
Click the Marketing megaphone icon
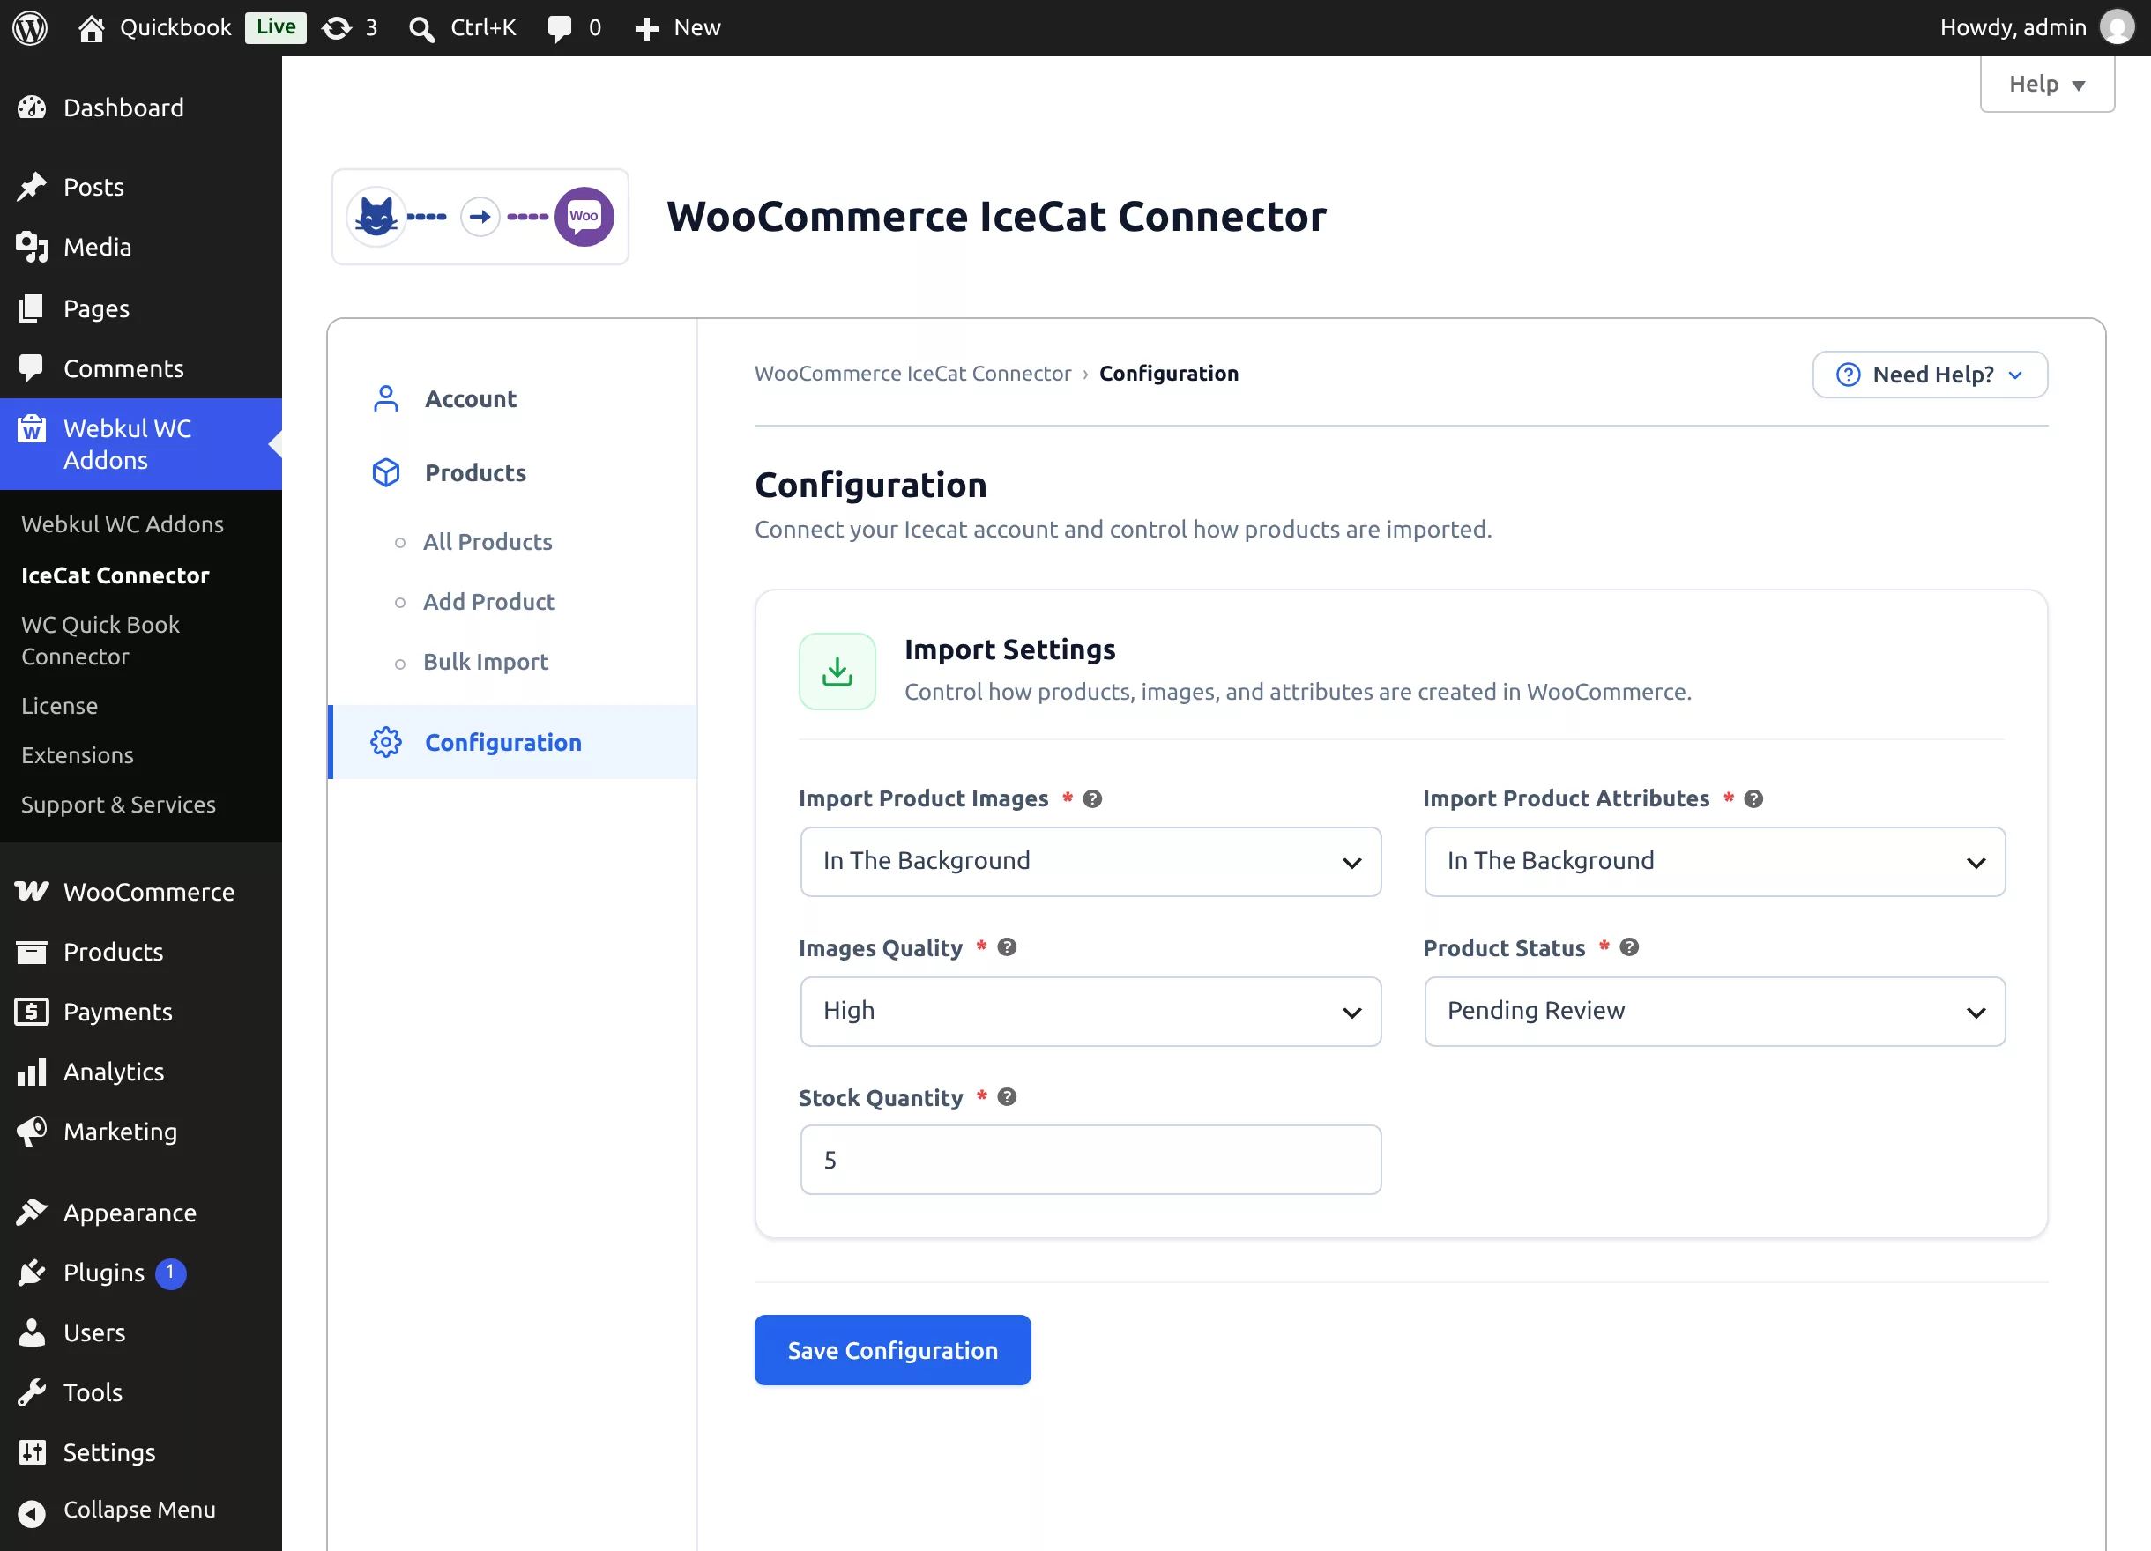pyautogui.click(x=32, y=1131)
